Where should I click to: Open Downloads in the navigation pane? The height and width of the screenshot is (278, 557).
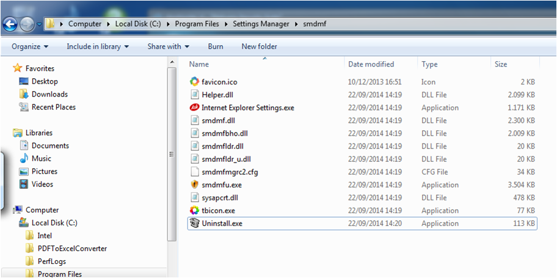49,94
